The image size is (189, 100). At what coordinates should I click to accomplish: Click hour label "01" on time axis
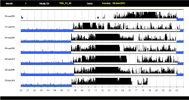(28, 90)
